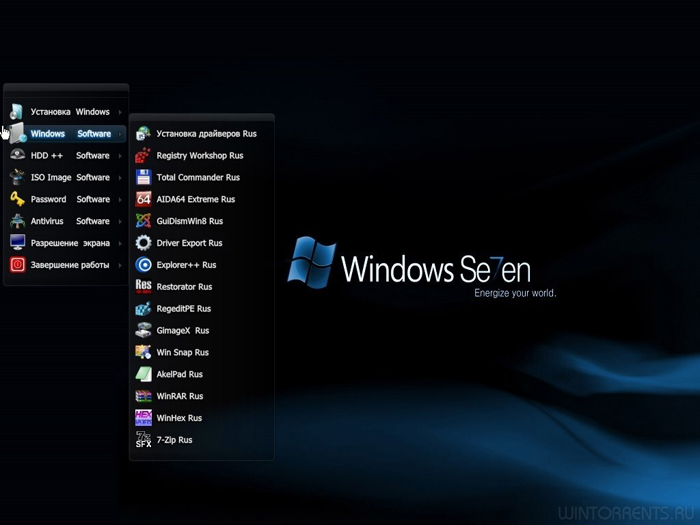The width and height of the screenshot is (700, 525).
Task: Click the Установка драйверов Rus icon
Action: pyautogui.click(x=144, y=133)
